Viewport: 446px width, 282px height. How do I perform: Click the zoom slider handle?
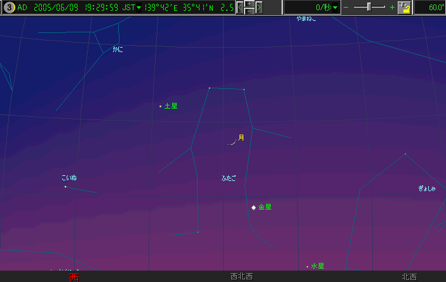[369, 7]
